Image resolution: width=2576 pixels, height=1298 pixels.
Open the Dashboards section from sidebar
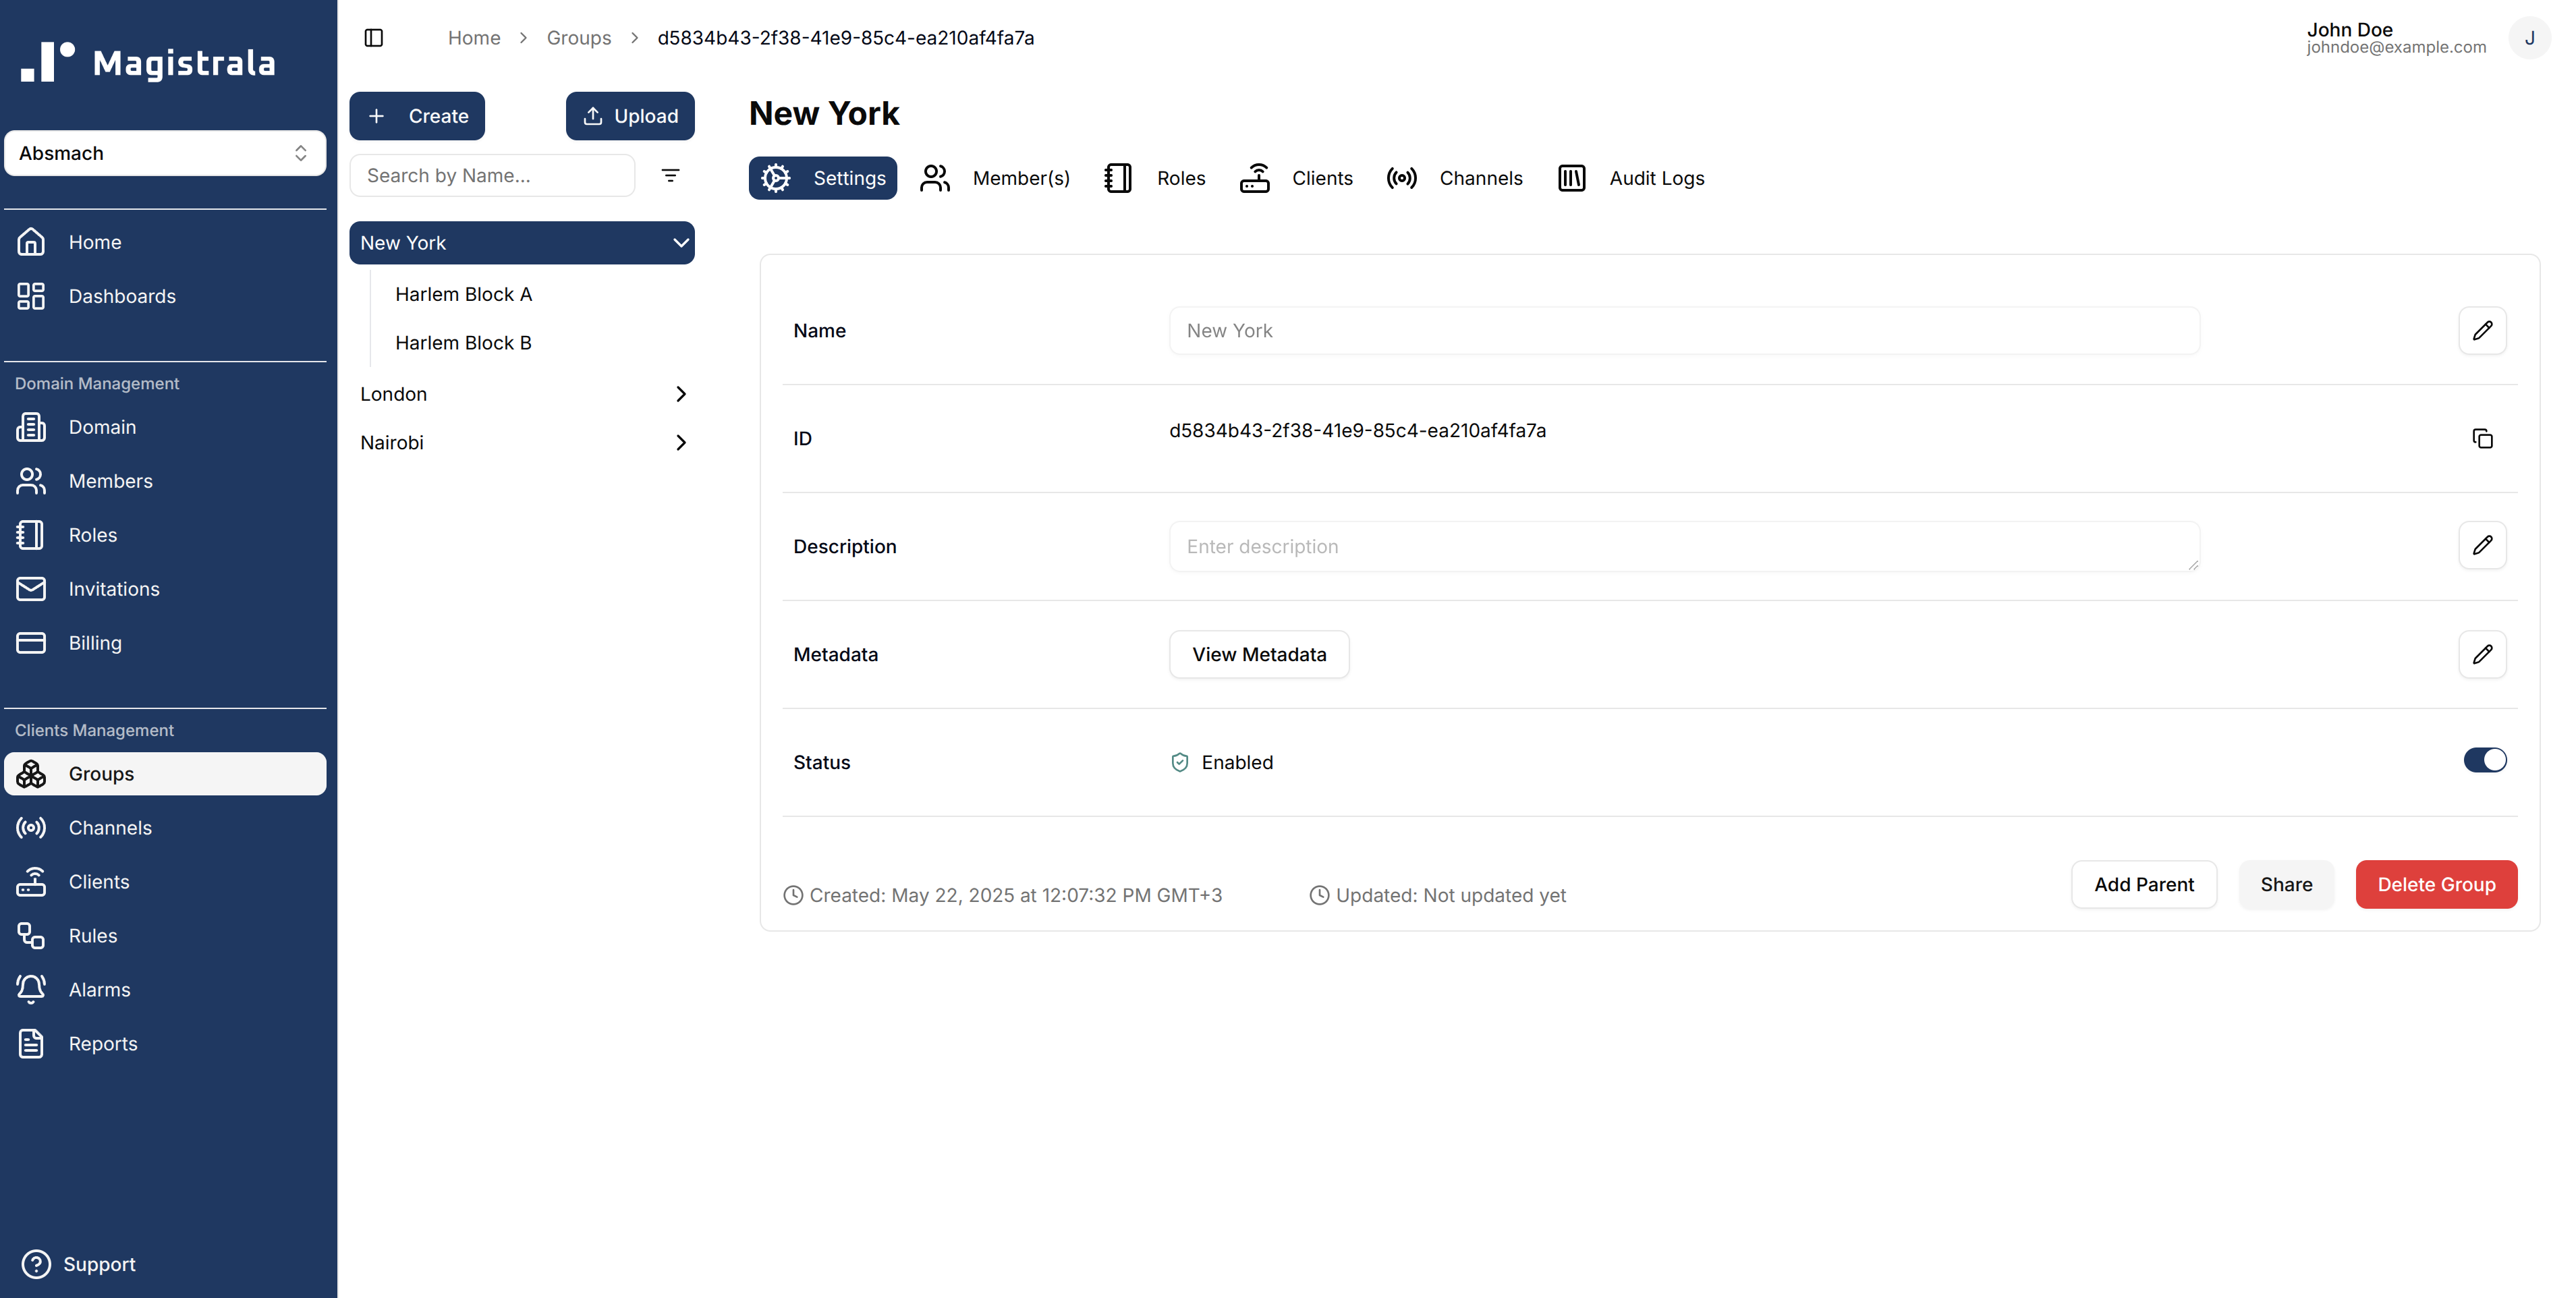122,296
